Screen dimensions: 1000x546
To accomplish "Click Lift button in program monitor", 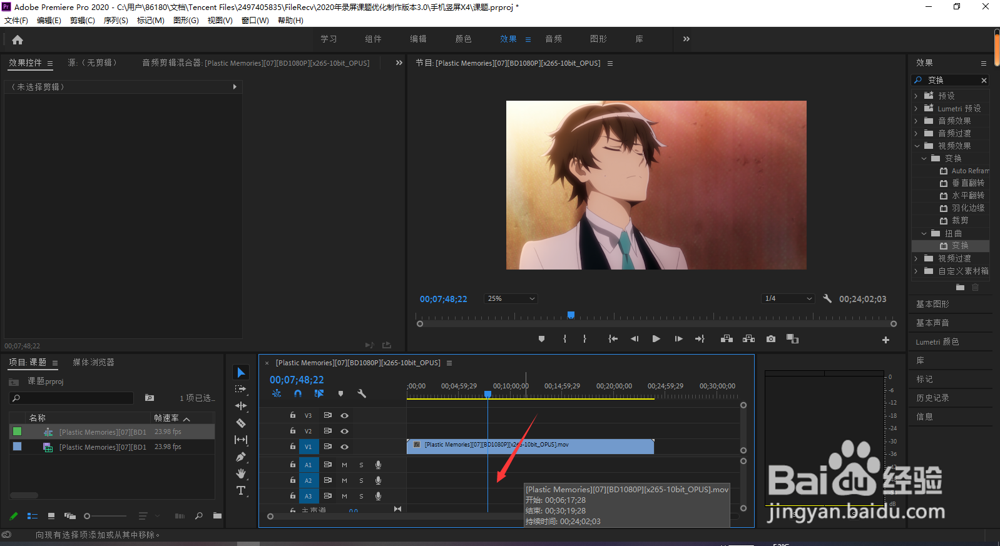I will [727, 339].
